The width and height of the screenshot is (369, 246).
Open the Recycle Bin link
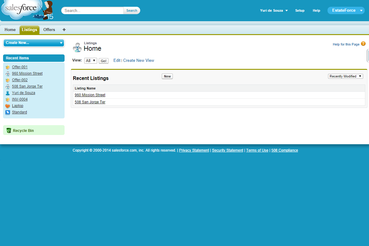point(23,131)
